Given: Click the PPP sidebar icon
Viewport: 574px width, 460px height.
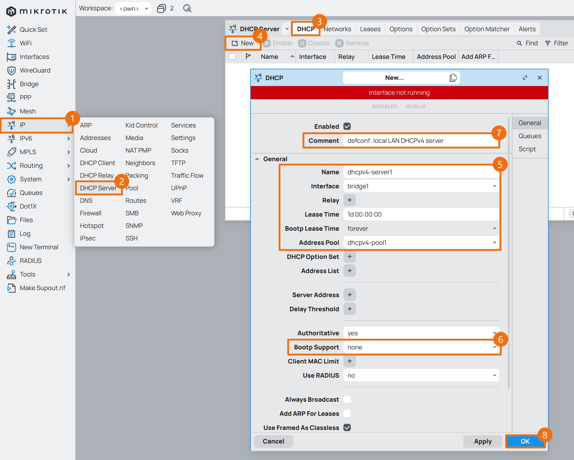Looking at the screenshot, I should pyautogui.click(x=11, y=98).
